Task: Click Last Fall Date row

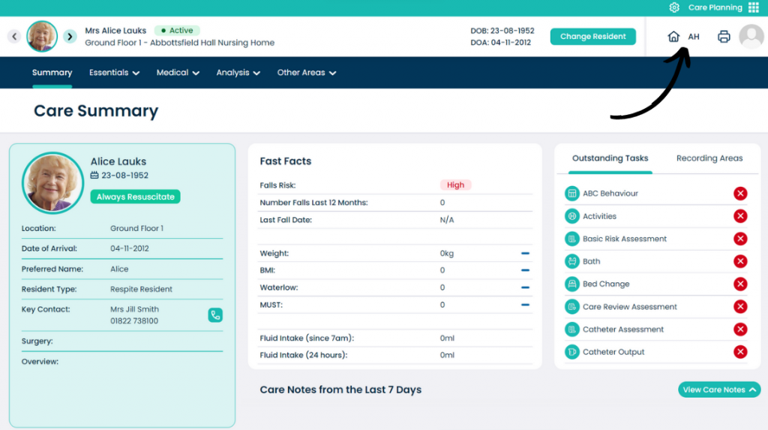Action: click(394, 220)
